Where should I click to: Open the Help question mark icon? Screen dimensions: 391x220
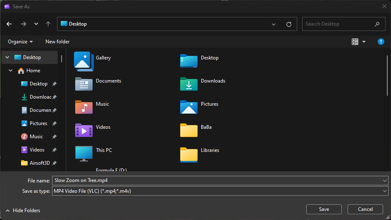pyautogui.click(x=381, y=42)
